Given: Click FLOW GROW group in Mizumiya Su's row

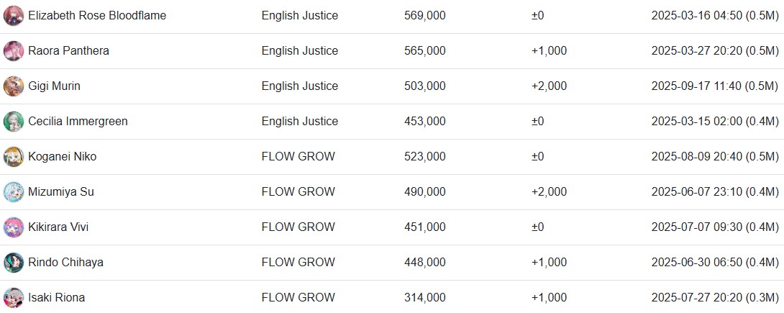Looking at the screenshot, I should coord(298,192).
